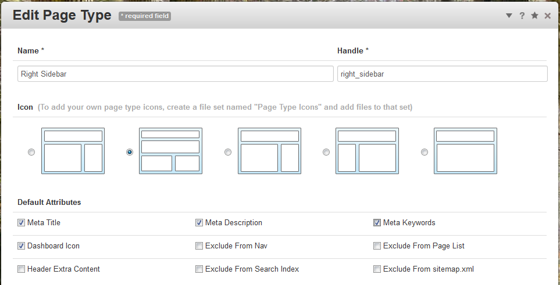Uncheck the Dashboard Icon checkbox
This screenshot has height=285, width=560.
pyautogui.click(x=22, y=246)
